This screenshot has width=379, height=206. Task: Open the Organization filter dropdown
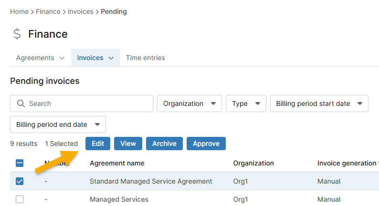click(x=189, y=103)
